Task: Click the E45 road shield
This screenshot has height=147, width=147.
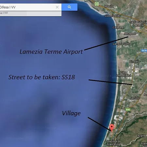Action: pyautogui.click(x=128, y=109)
